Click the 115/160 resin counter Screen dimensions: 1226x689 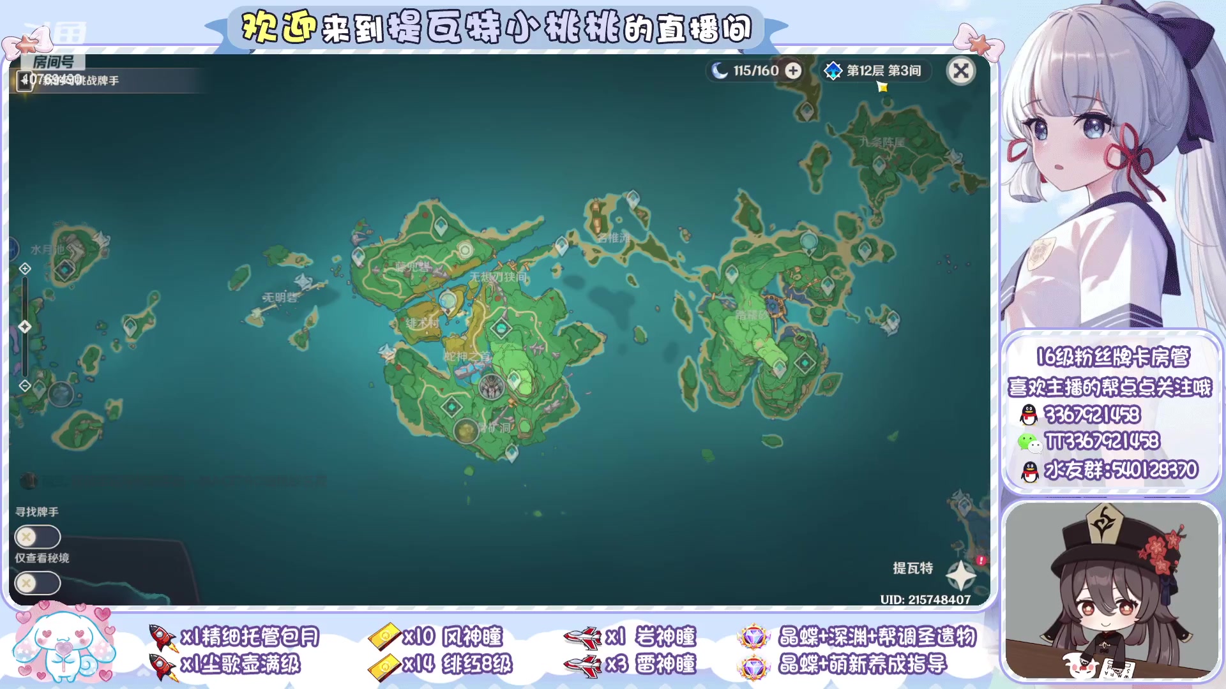[755, 71]
